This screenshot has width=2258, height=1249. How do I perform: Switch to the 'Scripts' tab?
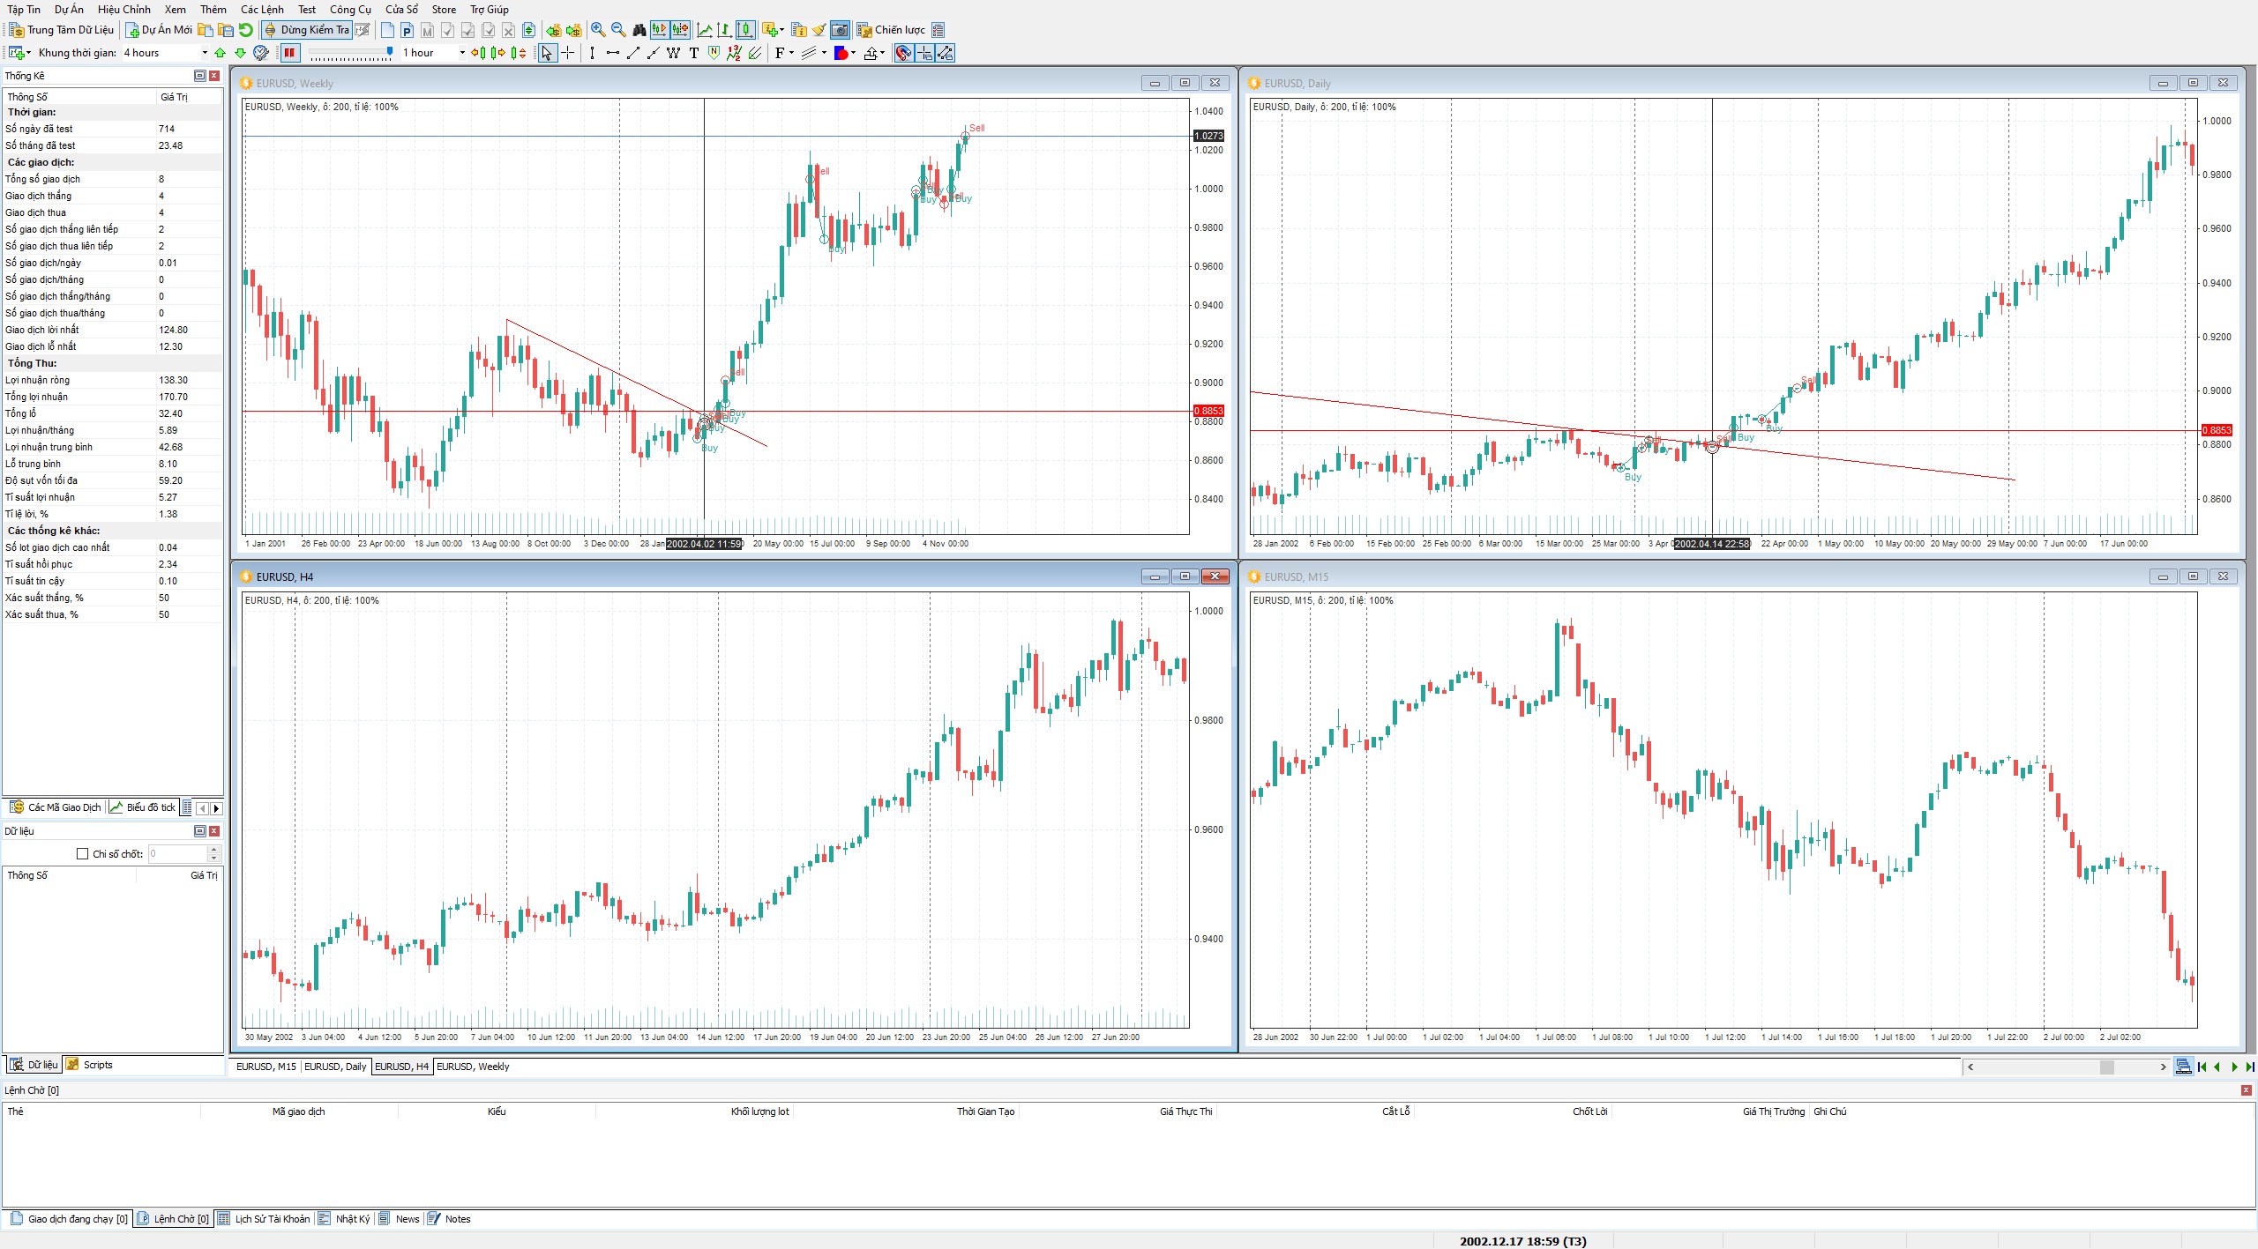tap(89, 1065)
